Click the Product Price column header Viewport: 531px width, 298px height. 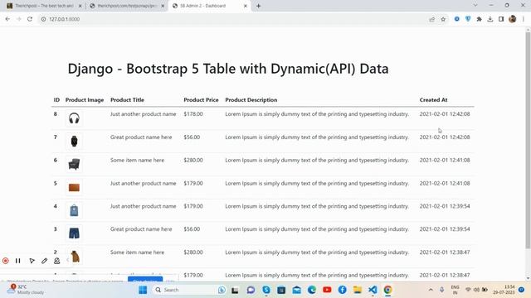[x=201, y=100]
